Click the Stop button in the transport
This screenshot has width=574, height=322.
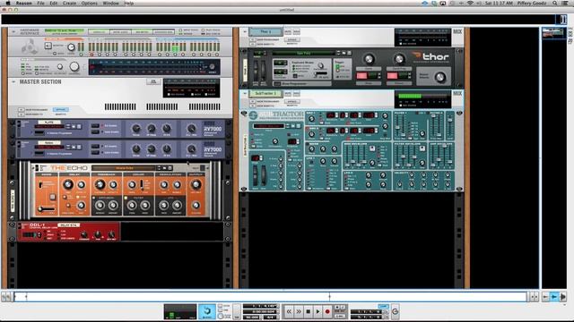click(x=309, y=311)
